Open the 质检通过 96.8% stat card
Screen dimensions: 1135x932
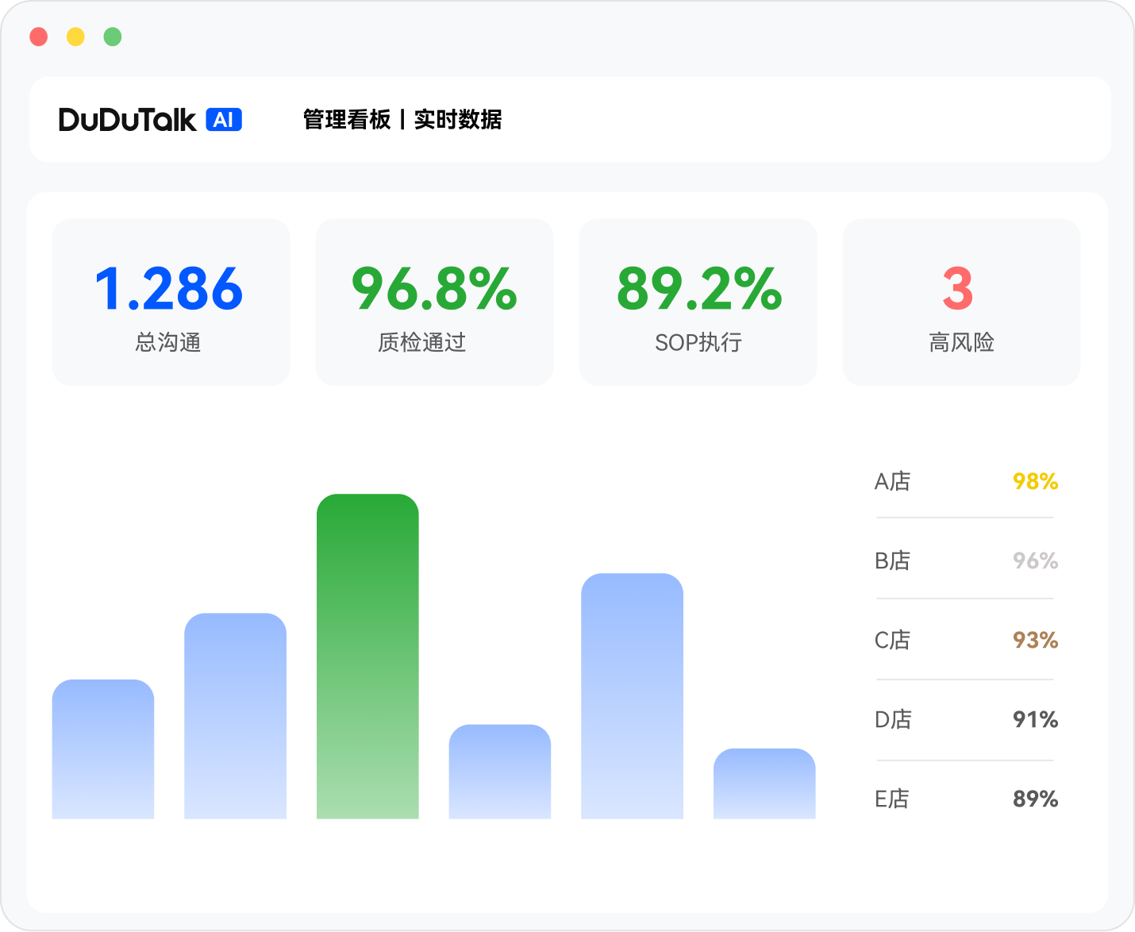coord(434,302)
